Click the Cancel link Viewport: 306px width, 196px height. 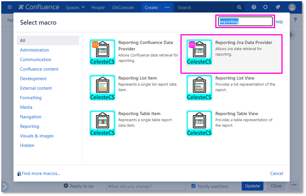tap(277, 173)
